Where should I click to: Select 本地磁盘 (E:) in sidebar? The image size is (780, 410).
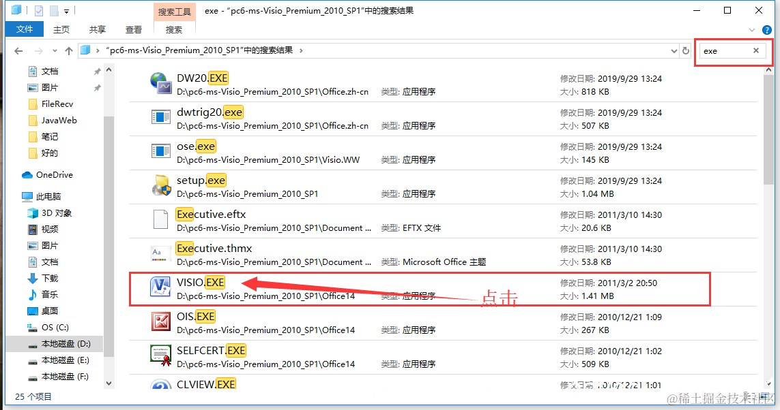click(x=58, y=360)
